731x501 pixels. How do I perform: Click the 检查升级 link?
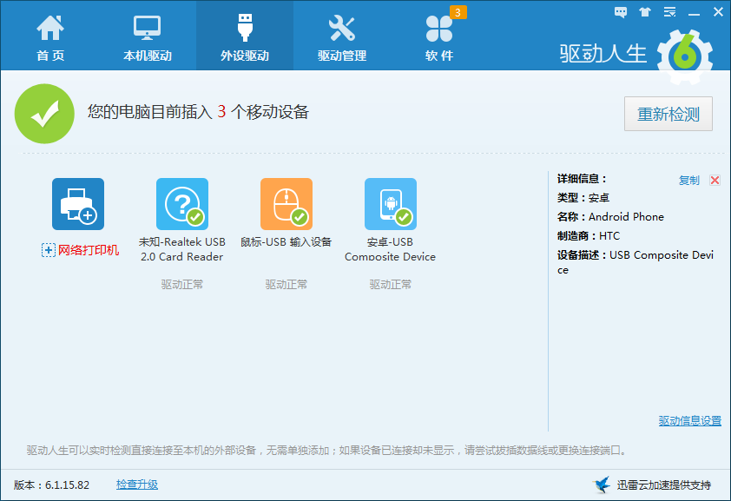coord(137,485)
